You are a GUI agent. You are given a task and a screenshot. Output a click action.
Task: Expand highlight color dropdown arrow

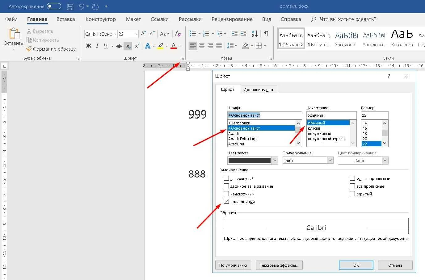coord(167,46)
